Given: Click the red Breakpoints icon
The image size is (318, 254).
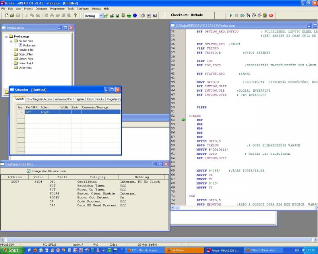Looking at the screenshot, I should click(271, 15).
